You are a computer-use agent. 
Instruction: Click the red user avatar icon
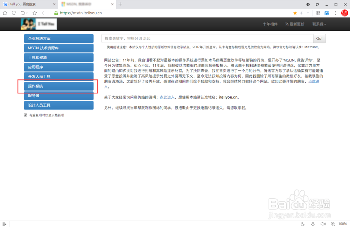344,13
